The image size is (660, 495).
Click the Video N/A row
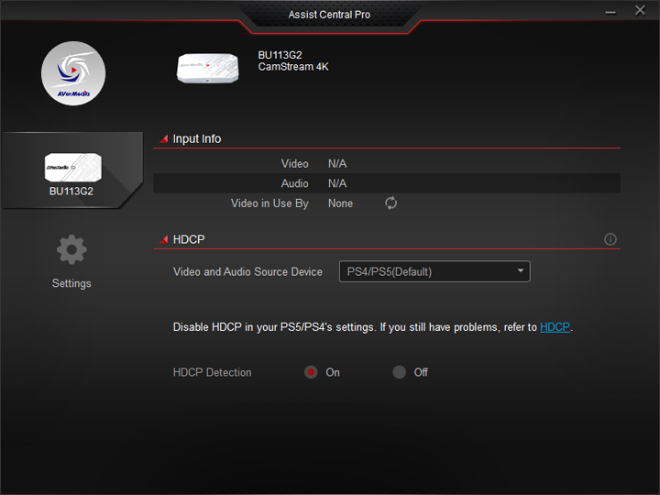[386, 163]
